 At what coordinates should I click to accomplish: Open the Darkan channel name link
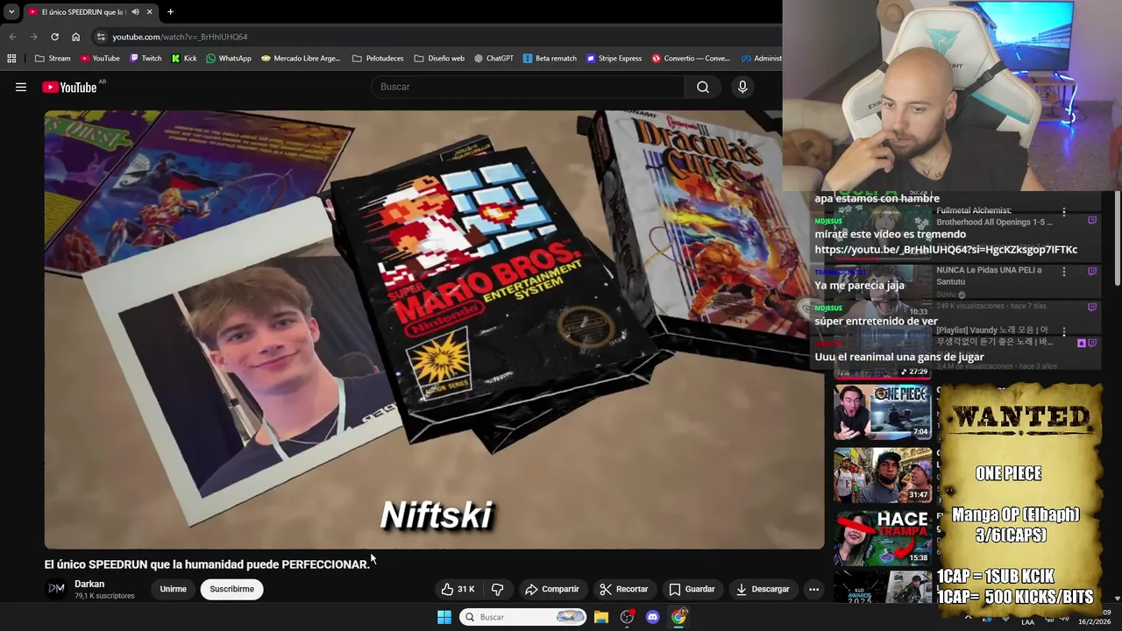89,584
